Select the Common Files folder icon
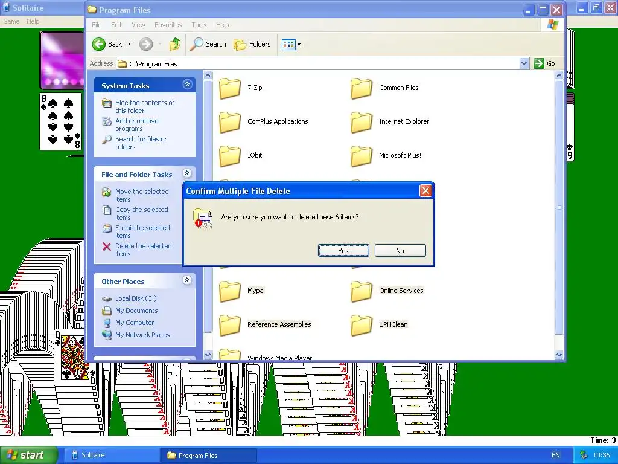 point(362,88)
